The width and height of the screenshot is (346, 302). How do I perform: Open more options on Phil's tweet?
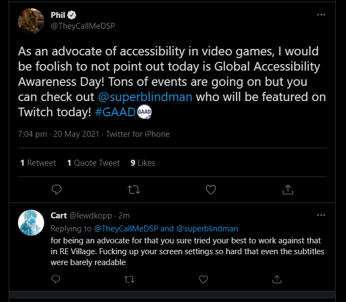pos(321,15)
